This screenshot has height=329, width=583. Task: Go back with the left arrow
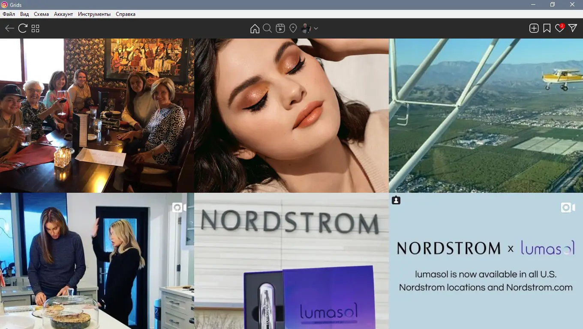pos(9,28)
